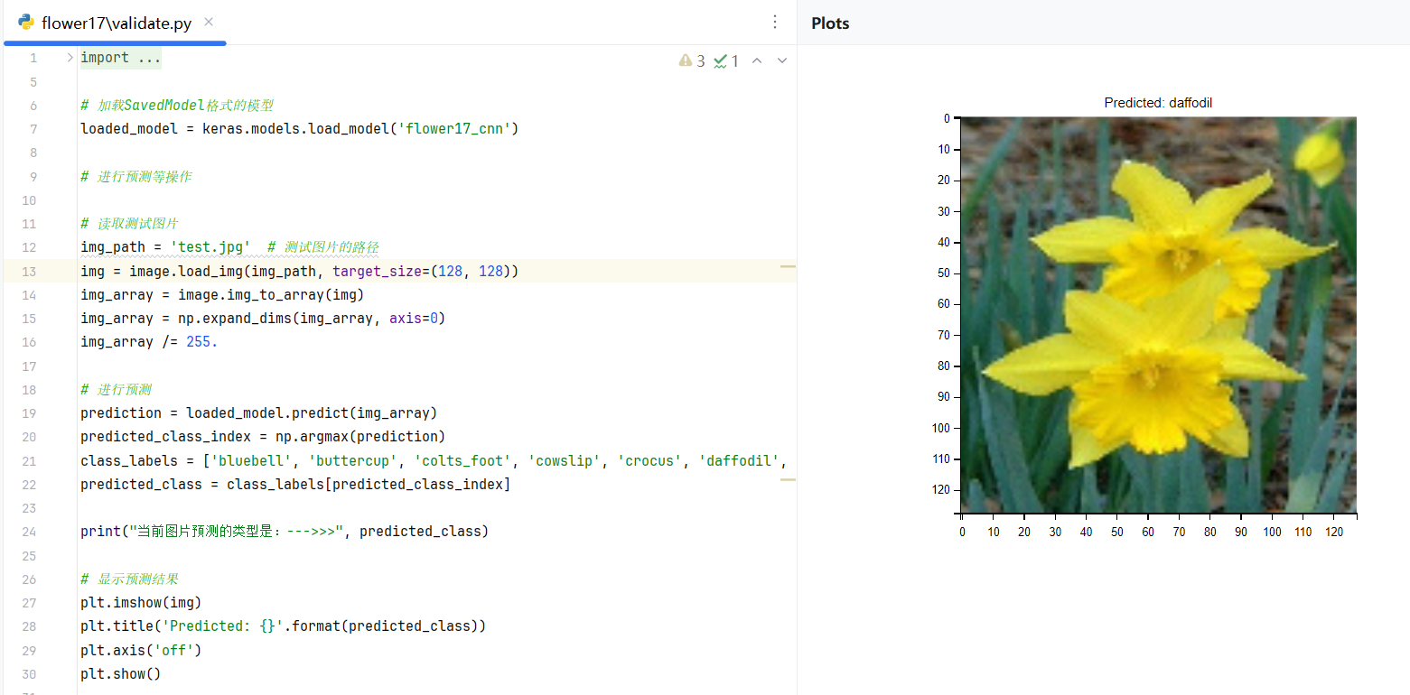This screenshot has height=695, width=1410.
Task: Click 'cowslip' label on line 21
Action: tap(565, 460)
